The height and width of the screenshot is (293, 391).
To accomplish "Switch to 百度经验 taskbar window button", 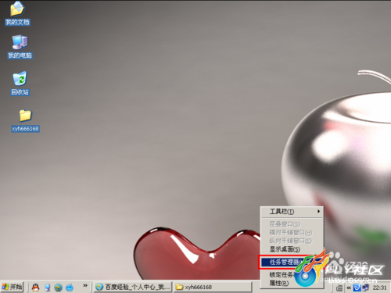I will click(x=133, y=287).
